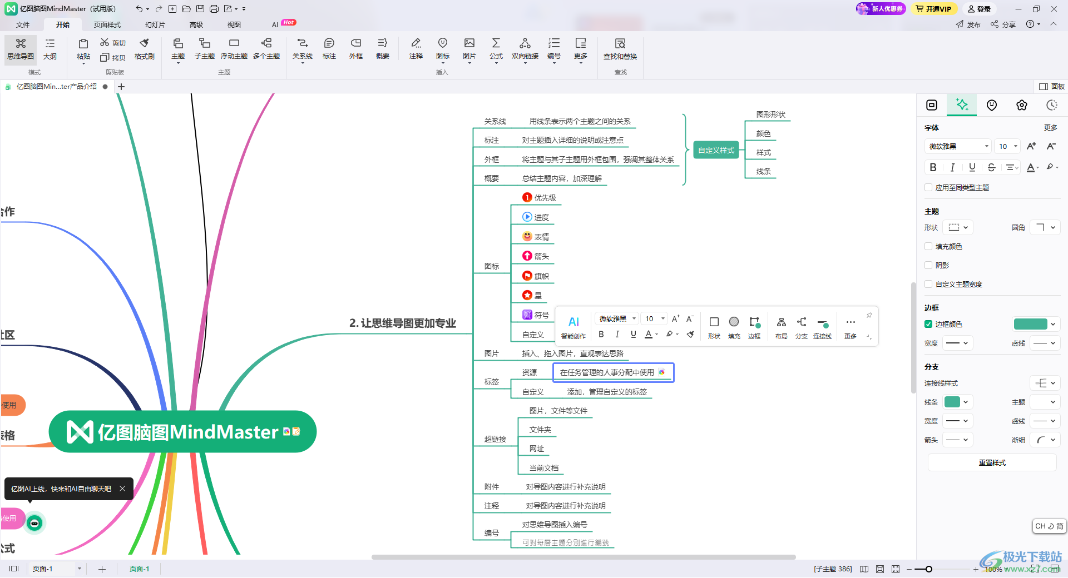Switch to the 幻灯片 tab
Image resolution: width=1068 pixels, height=578 pixels.
pos(155,25)
